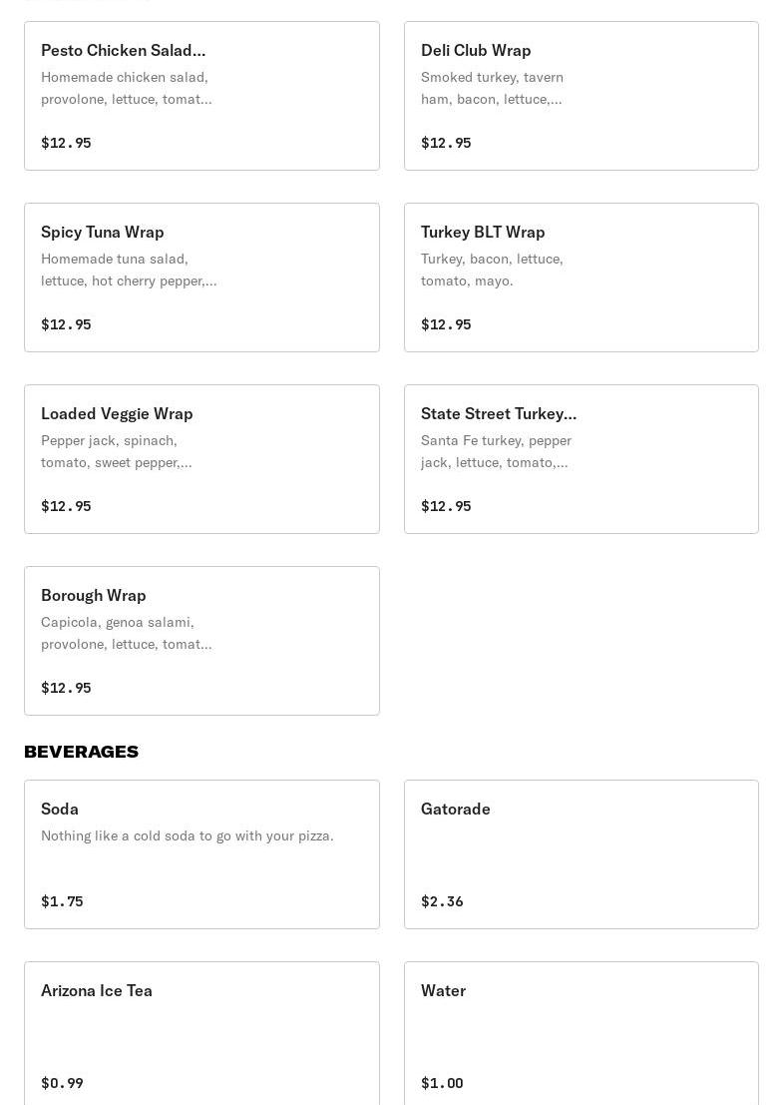783x1105 pixels.
Task: Add Soda from the Beverages section
Action: [x=201, y=854]
